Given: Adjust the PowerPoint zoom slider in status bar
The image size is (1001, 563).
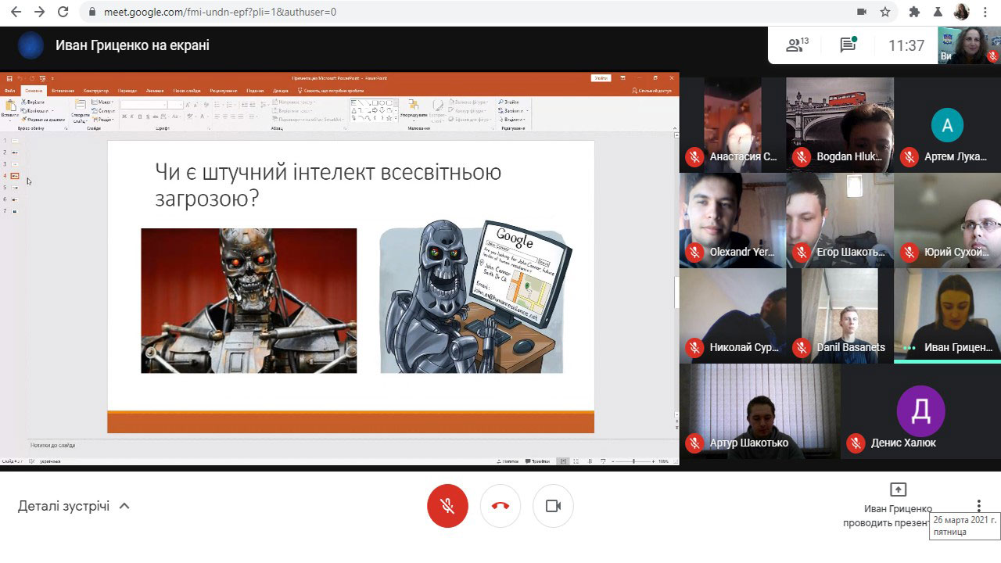Looking at the screenshot, I should click(633, 461).
